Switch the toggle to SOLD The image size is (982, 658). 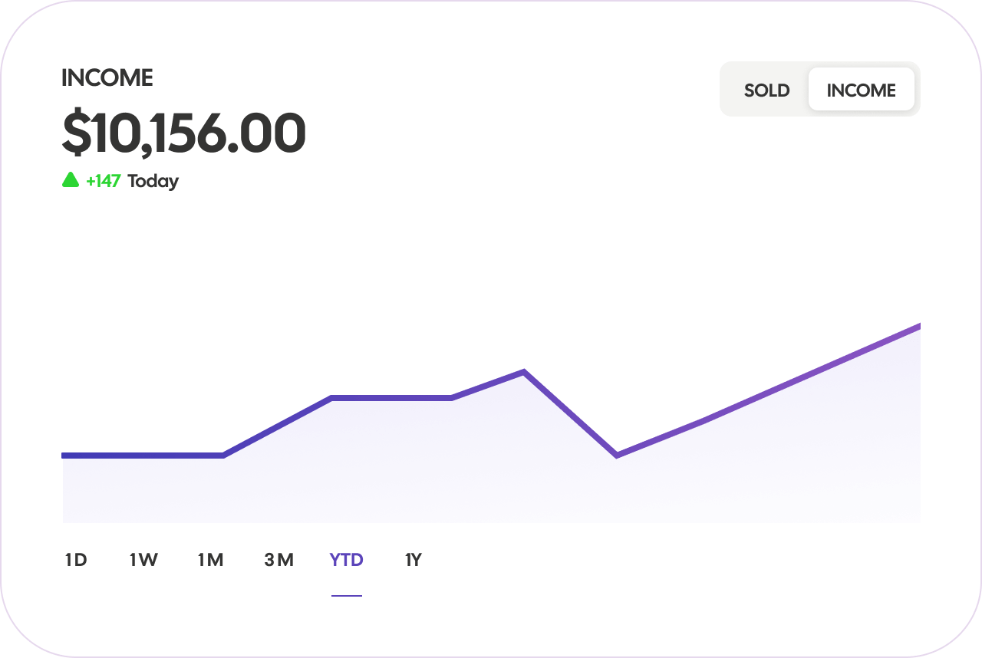point(766,90)
